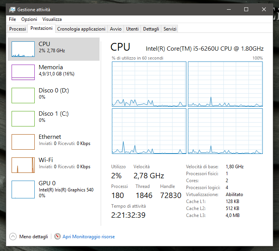Go to the Utenti tab
This screenshot has width=279, height=251.
click(132, 29)
